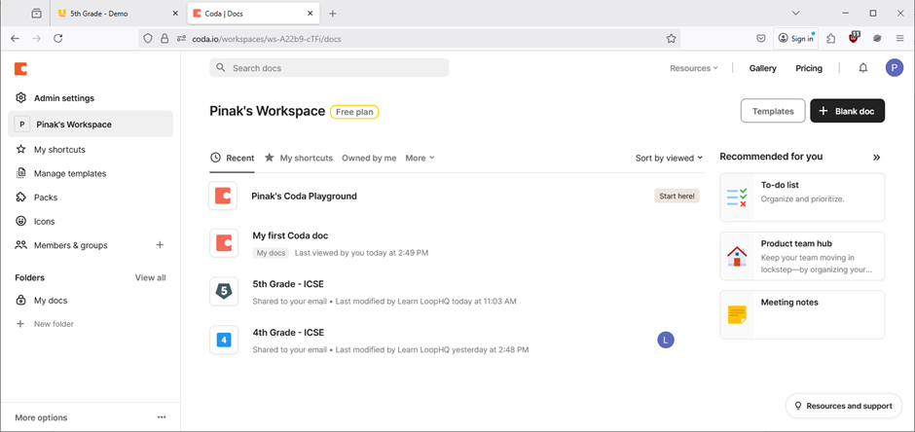Create a New folder

click(x=45, y=324)
